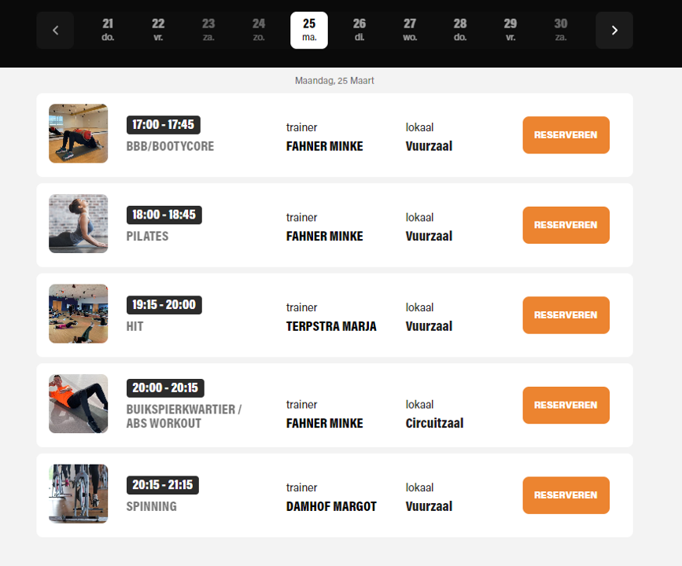Viewport: 682px width, 566px height.
Task: Click the selected Monday 25 date tab
Action: (x=309, y=30)
